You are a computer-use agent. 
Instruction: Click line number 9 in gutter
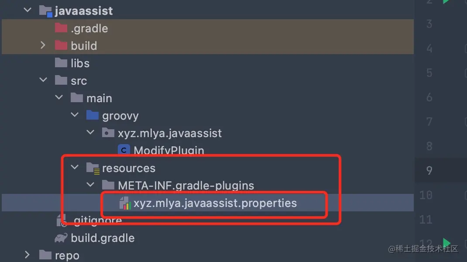click(429, 170)
